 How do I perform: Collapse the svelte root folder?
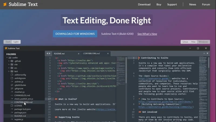pyautogui.click(x=7, y=58)
